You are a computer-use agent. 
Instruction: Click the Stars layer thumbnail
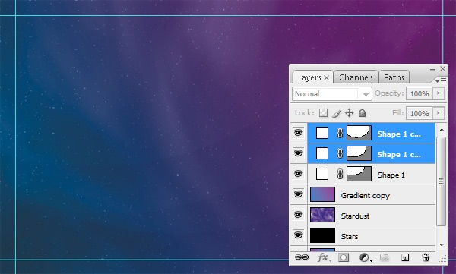(322, 235)
